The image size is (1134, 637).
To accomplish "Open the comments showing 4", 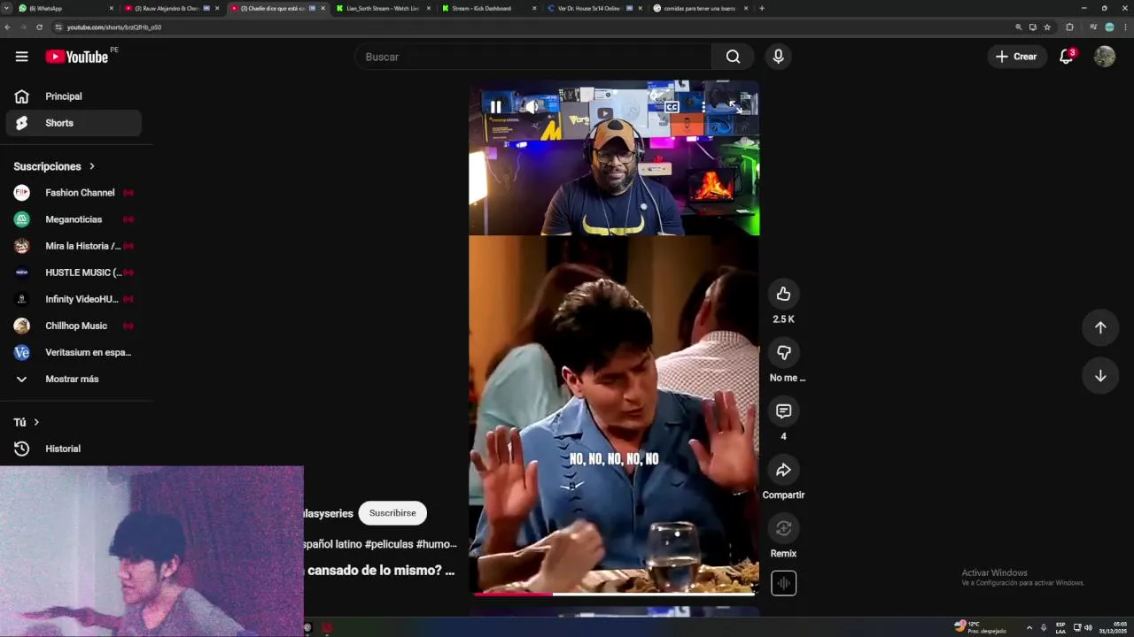I will coord(783,411).
